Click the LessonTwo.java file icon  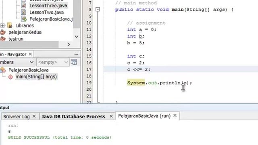23,12
